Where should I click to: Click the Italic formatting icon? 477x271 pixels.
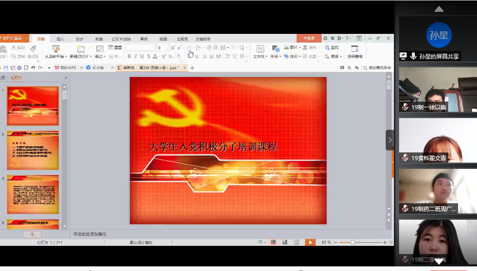point(136,56)
